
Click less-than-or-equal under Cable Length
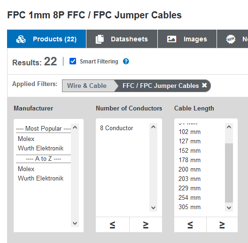tap(190, 225)
